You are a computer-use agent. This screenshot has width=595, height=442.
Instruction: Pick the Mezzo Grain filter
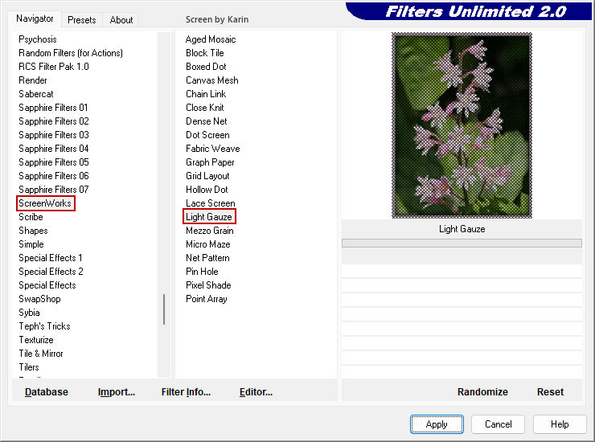coord(210,231)
